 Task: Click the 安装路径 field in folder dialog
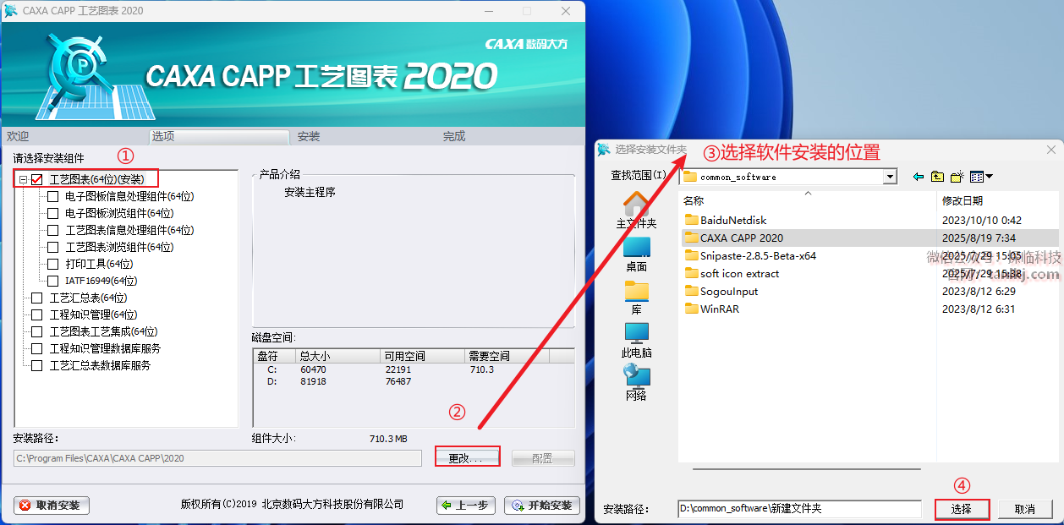[x=799, y=509]
